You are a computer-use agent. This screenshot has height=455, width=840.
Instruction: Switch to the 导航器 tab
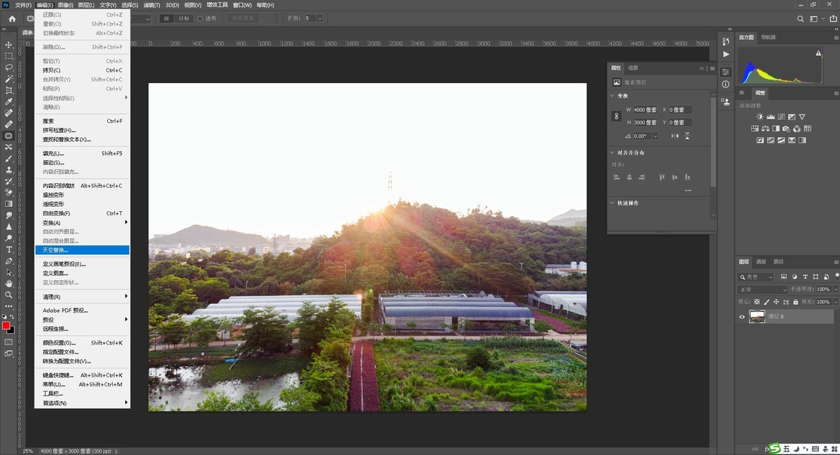pos(768,37)
